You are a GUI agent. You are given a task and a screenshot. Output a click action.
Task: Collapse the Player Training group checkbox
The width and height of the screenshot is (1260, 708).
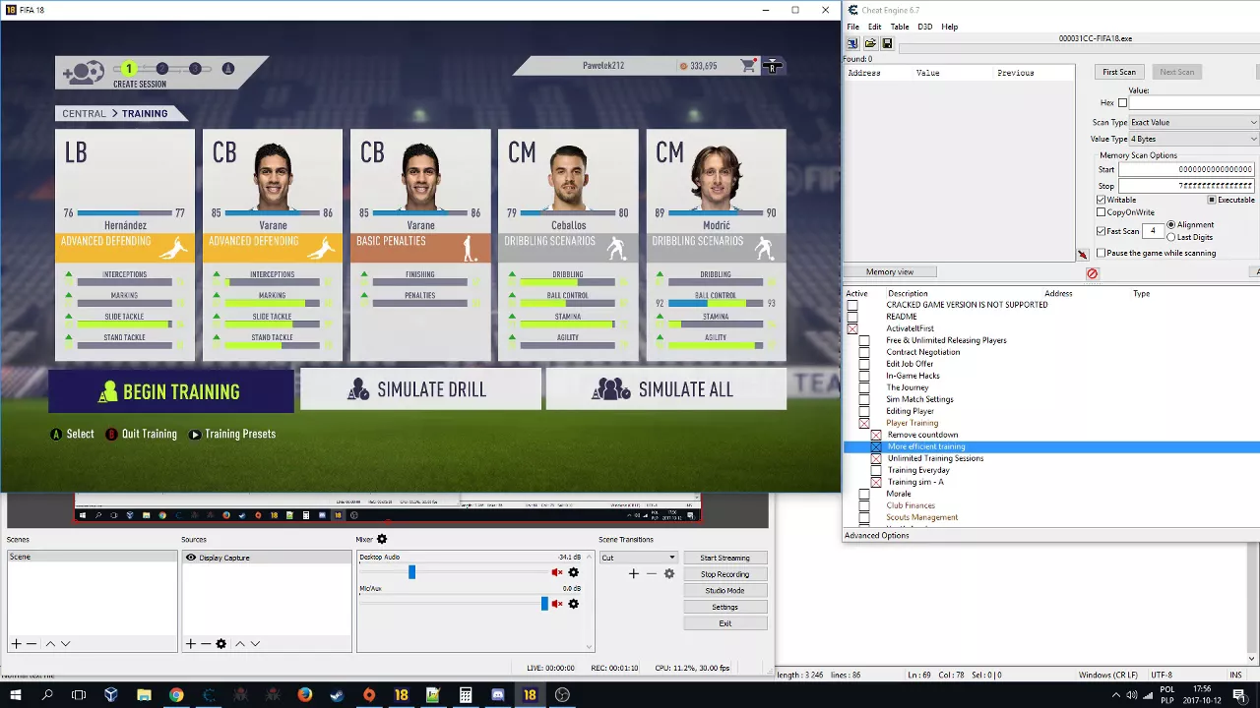click(x=864, y=423)
